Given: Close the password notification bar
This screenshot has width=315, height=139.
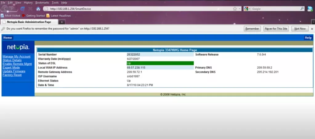Looking at the screenshot, I should coord(312,29).
